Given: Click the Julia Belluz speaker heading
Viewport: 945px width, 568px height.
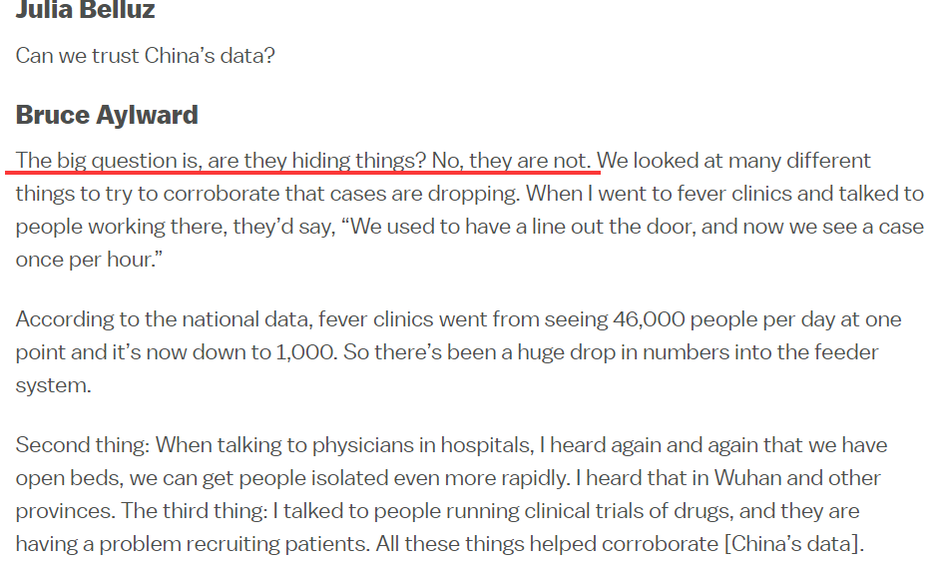Looking at the screenshot, I should tap(85, 13).
